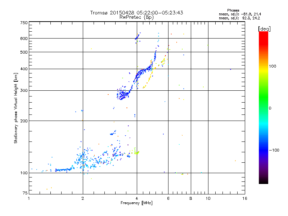Click the x-axis label '16'

click(x=245, y=198)
